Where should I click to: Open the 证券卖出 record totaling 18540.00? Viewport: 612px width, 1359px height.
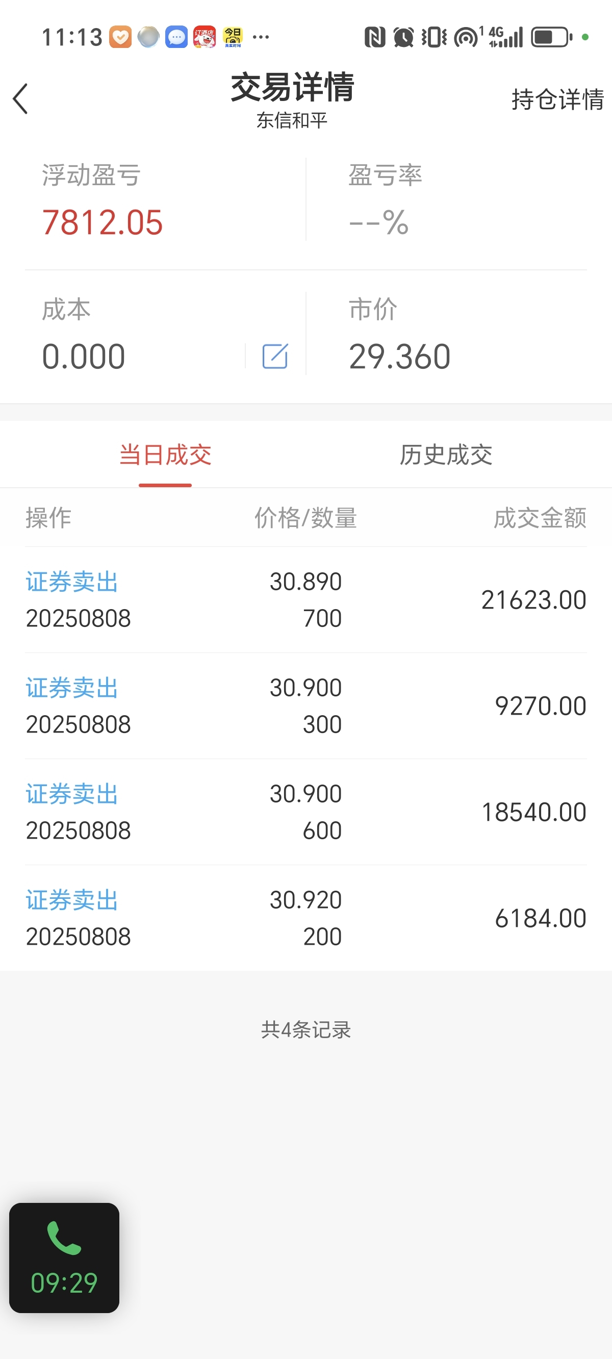306,812
